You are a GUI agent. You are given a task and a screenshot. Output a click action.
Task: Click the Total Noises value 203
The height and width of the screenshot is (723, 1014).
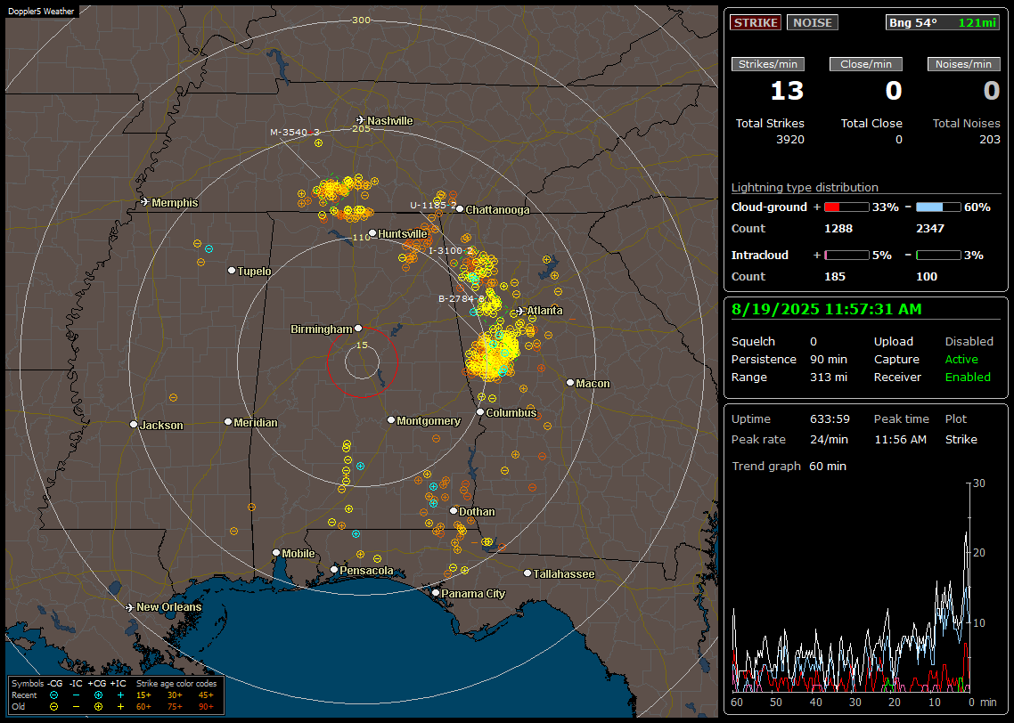point(989,140)
